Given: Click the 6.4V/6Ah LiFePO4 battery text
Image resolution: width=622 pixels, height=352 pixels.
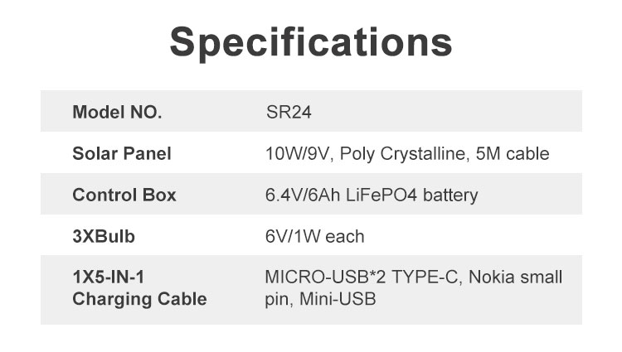Looking at the screenshot, I should [x=372, y=195].
